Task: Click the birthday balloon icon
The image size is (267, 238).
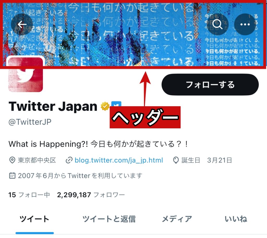Action: (x=176, y=160)
